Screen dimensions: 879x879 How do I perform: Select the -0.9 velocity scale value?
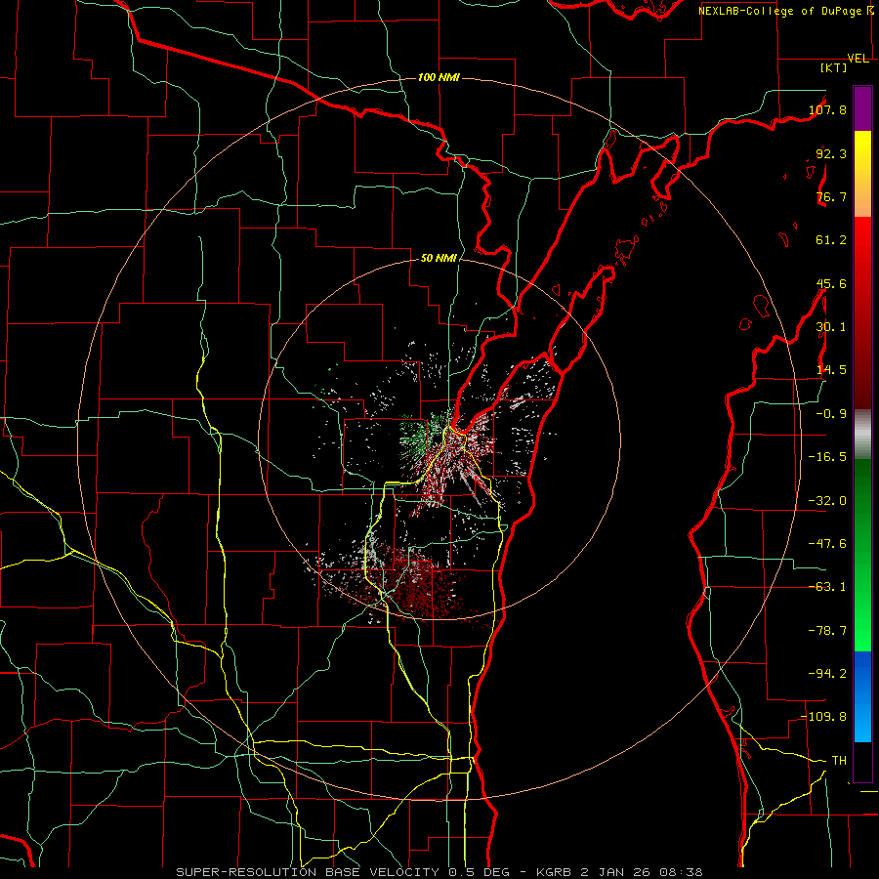coord(831,414)
